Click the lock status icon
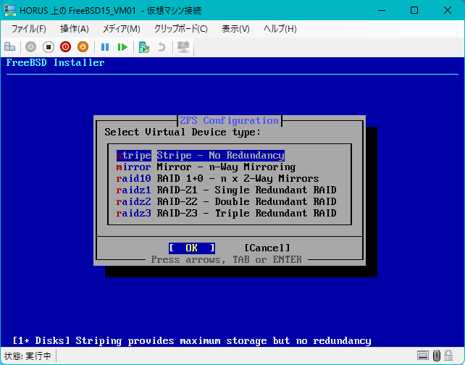Screen dimensions: 465x365 (x=448, y=355)
